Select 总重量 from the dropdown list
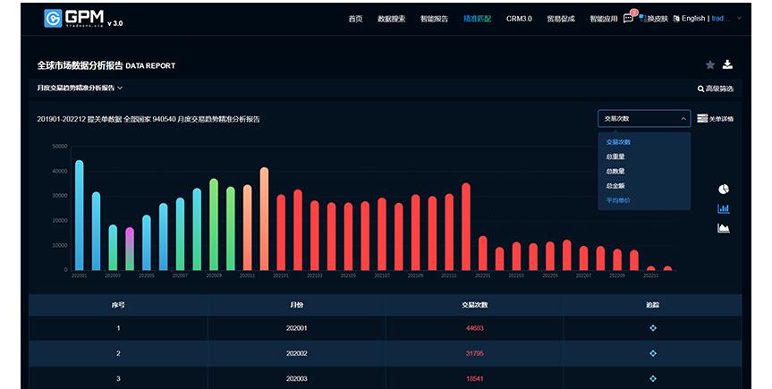The width and height of the screenshot is (772, 389). [615, 156]
